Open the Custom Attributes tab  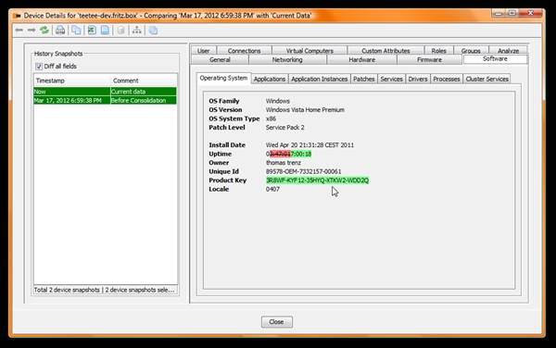pos(385,51)
